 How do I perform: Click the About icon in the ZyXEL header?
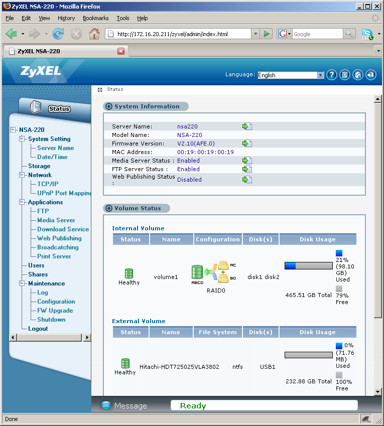pos(345,75)
